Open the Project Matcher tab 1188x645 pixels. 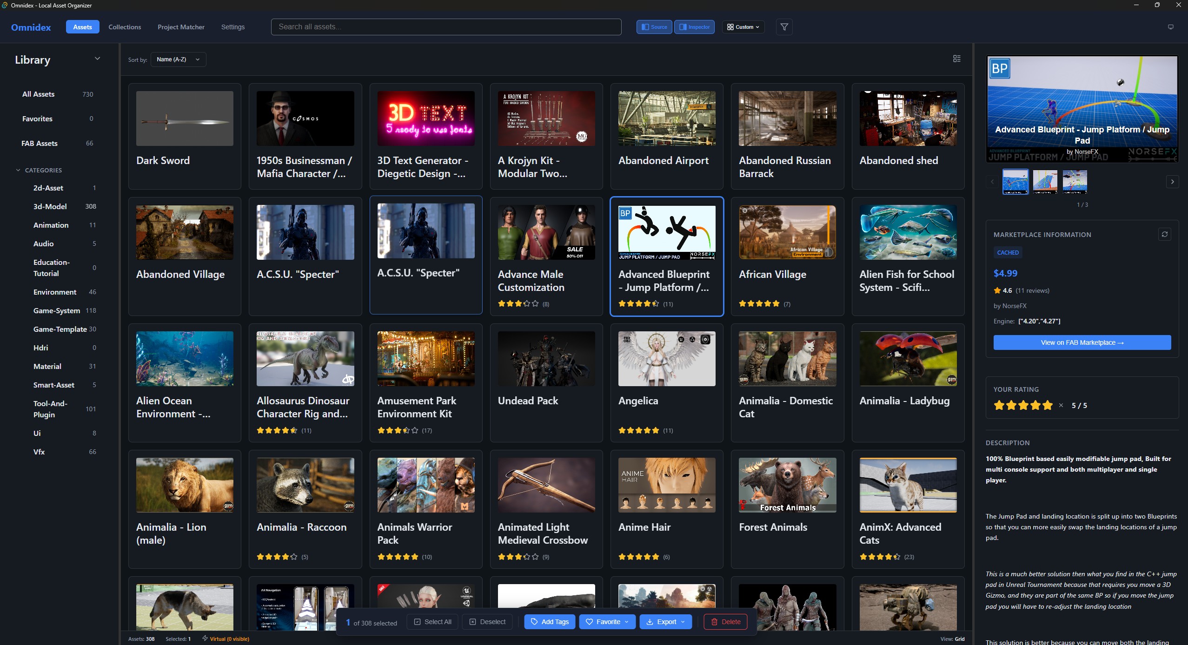(x=181, y=27)
